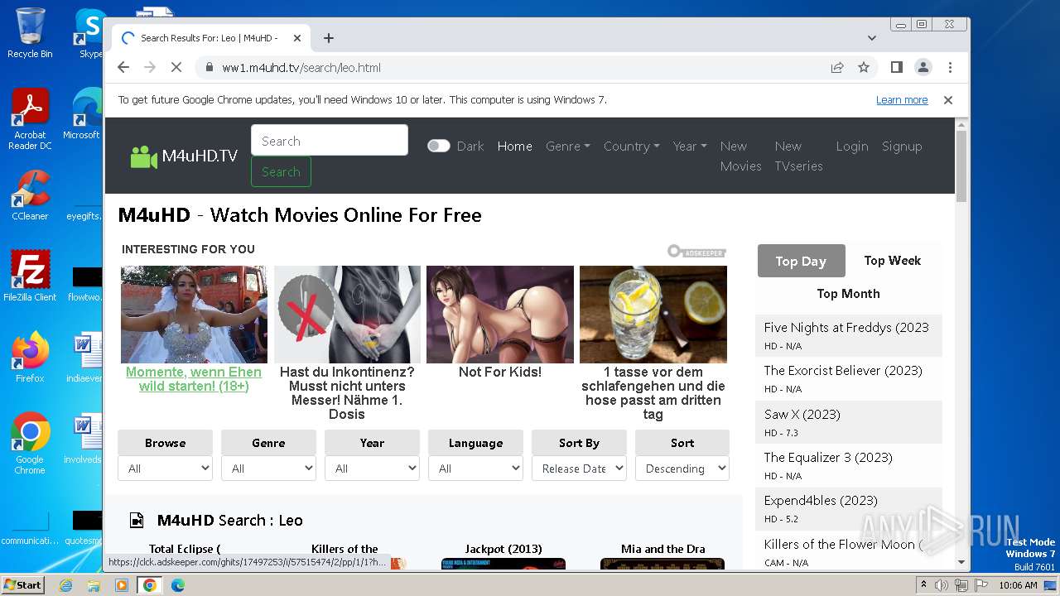Click the scrollbar down arrow
Viewport: 1060px width, 596px height.
961,562
